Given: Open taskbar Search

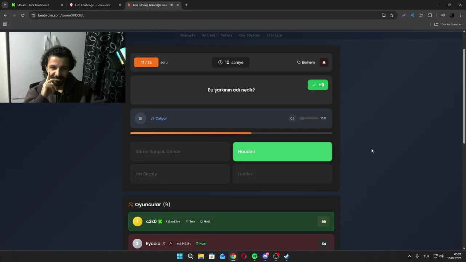Looking at the screenshot, I should (190, 256).
